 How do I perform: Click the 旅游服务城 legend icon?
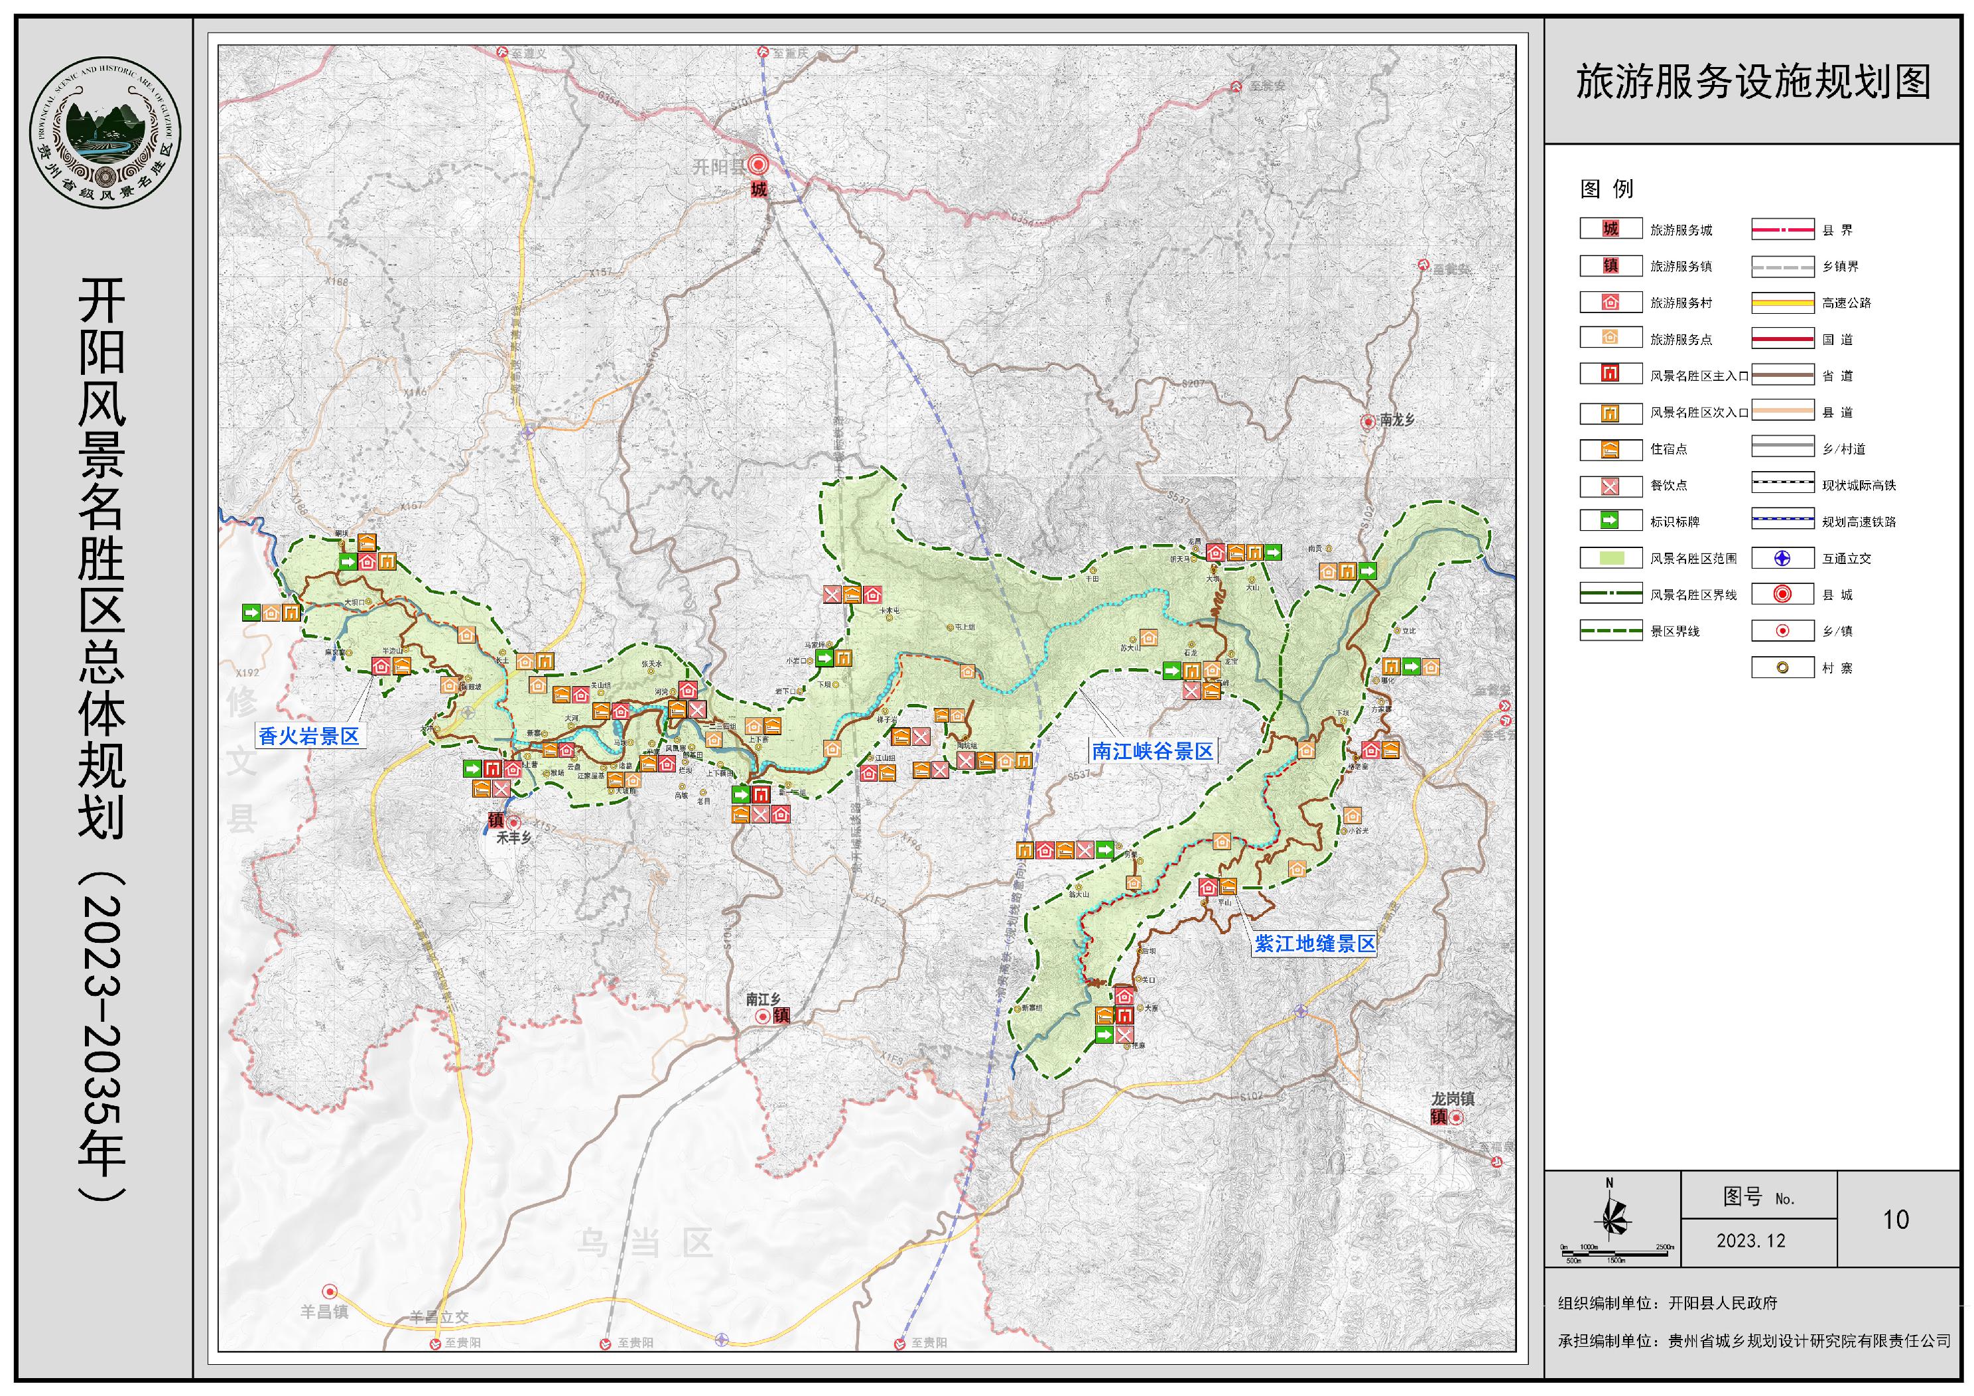(1611, 229)
